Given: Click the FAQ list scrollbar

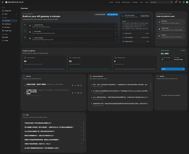Looking at the screenshot, I should pyautogui.click(x=84, y=132).
